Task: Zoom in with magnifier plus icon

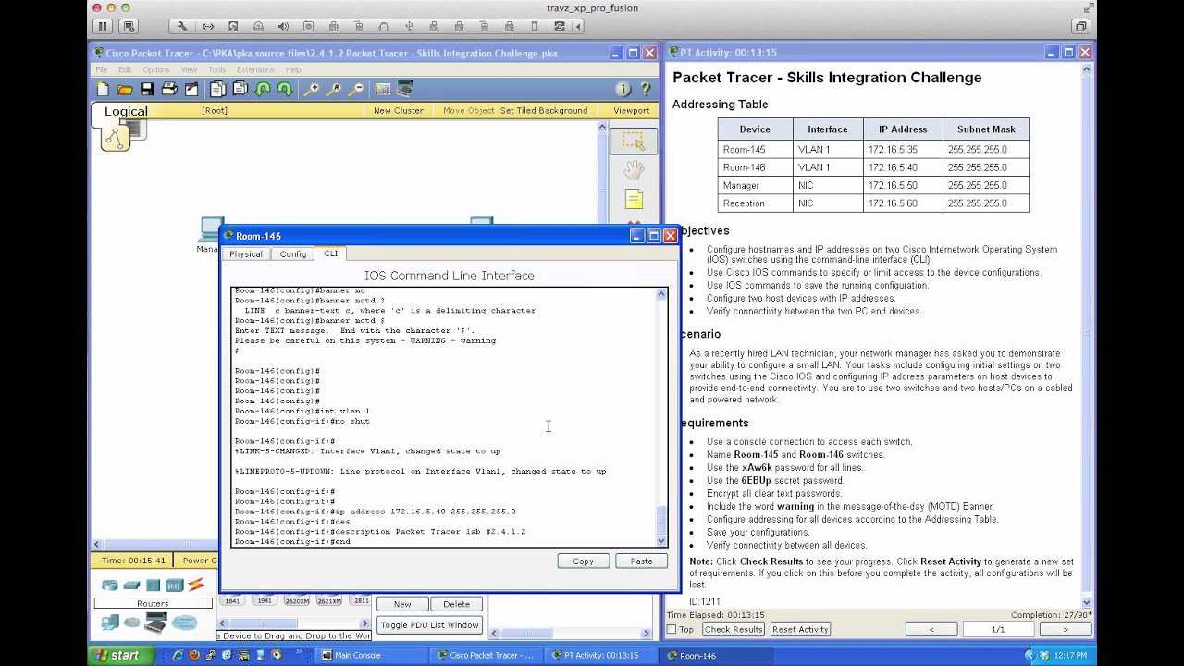Action: (x=312, y=90)
